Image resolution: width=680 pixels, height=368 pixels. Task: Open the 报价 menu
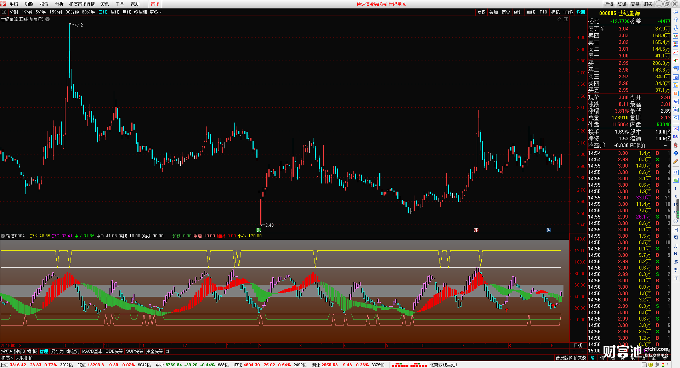(44, 4)
